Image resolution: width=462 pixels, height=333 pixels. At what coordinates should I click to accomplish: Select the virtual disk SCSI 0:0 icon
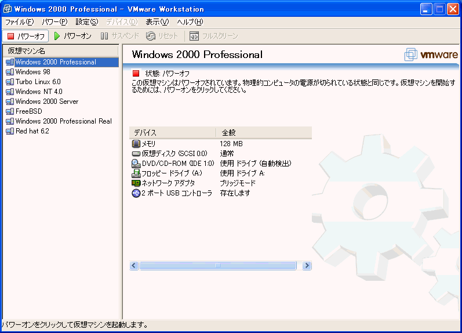click(x=136, y=153)
